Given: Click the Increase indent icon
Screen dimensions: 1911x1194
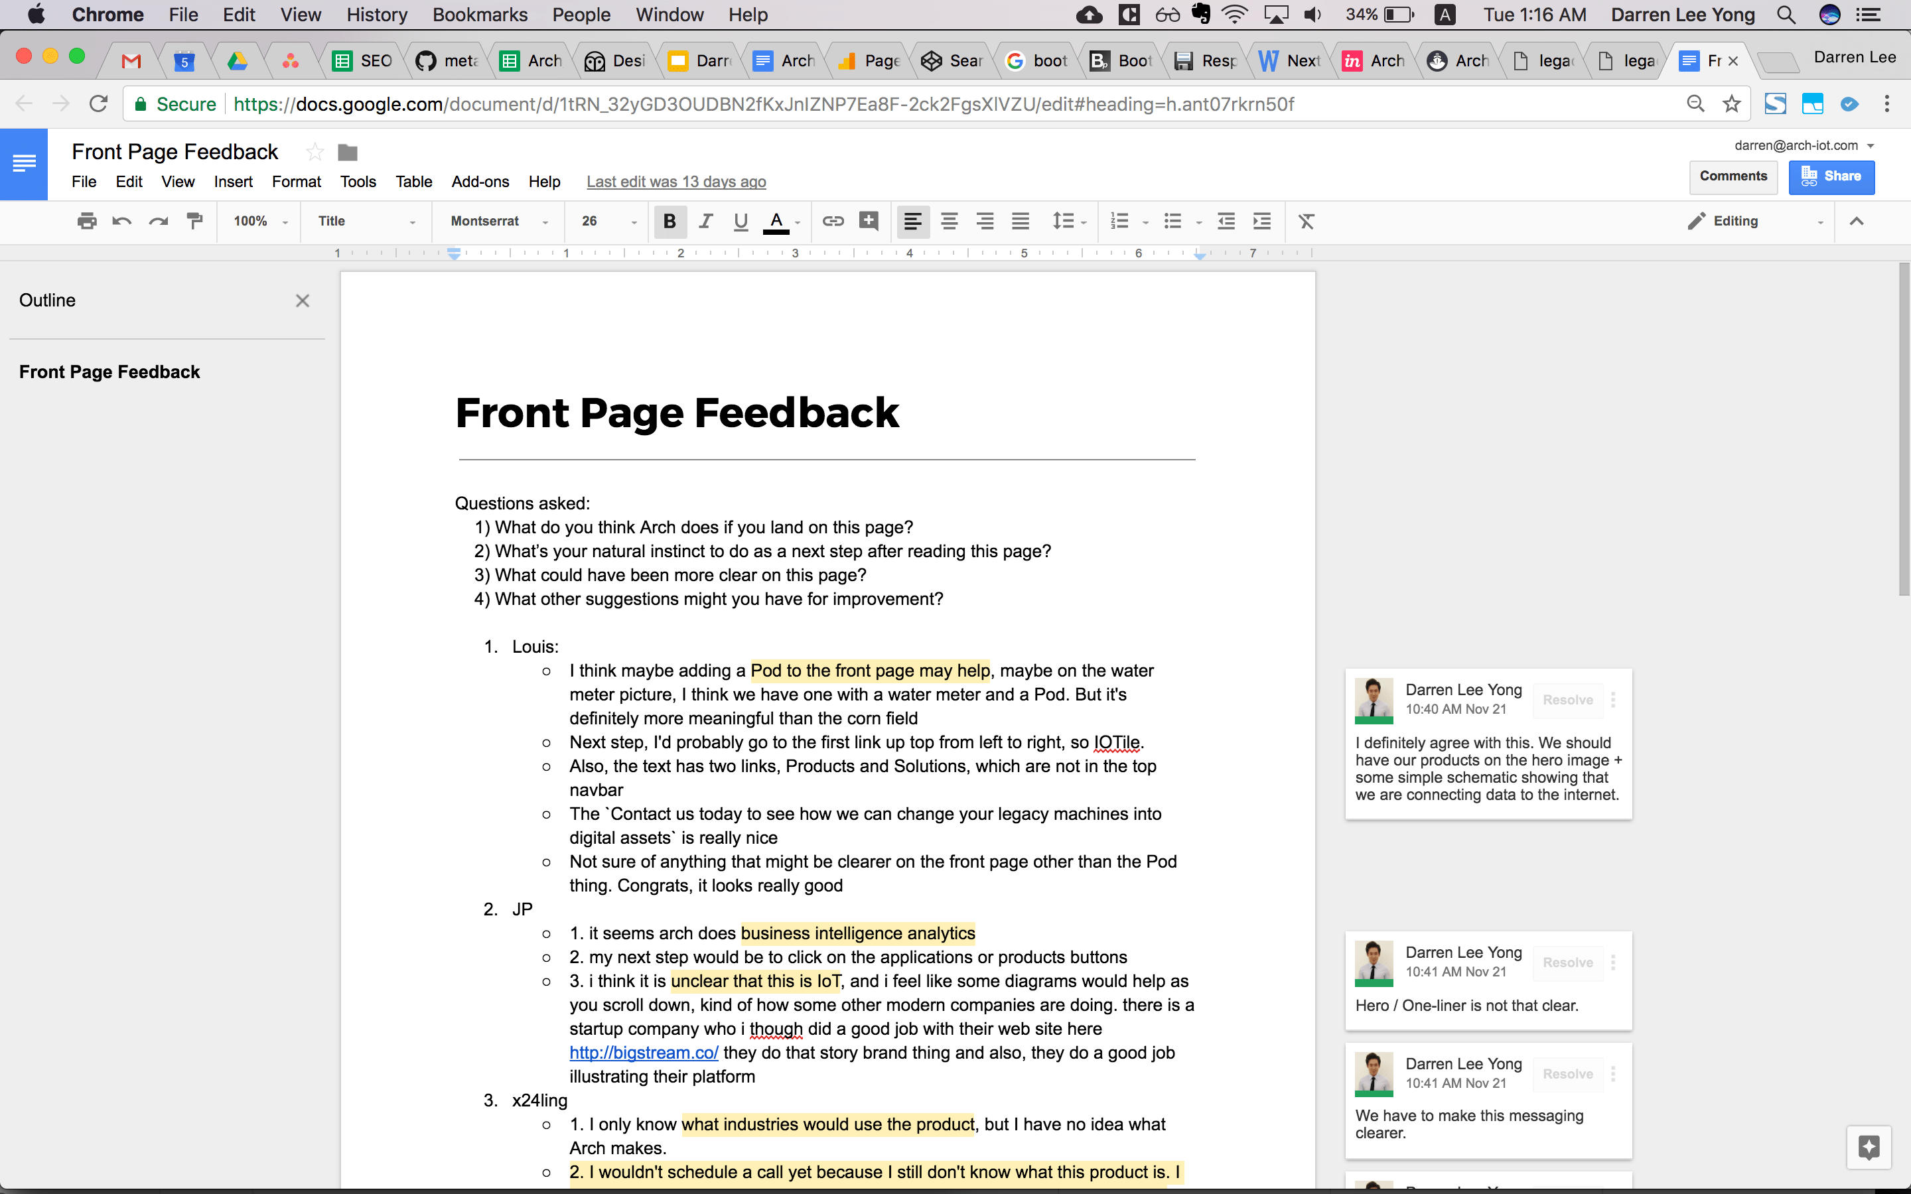Looking at the screenshot, I should 1262,221.
